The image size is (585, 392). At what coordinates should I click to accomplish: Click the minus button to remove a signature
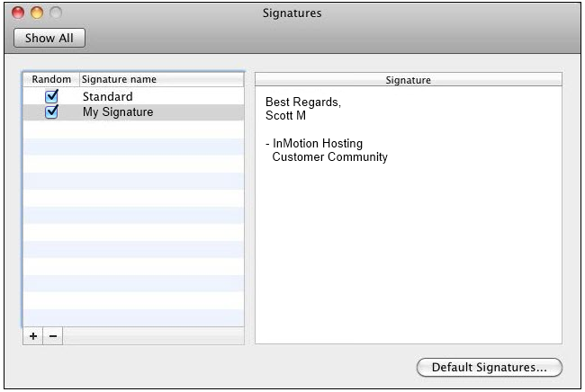point(52,335)
